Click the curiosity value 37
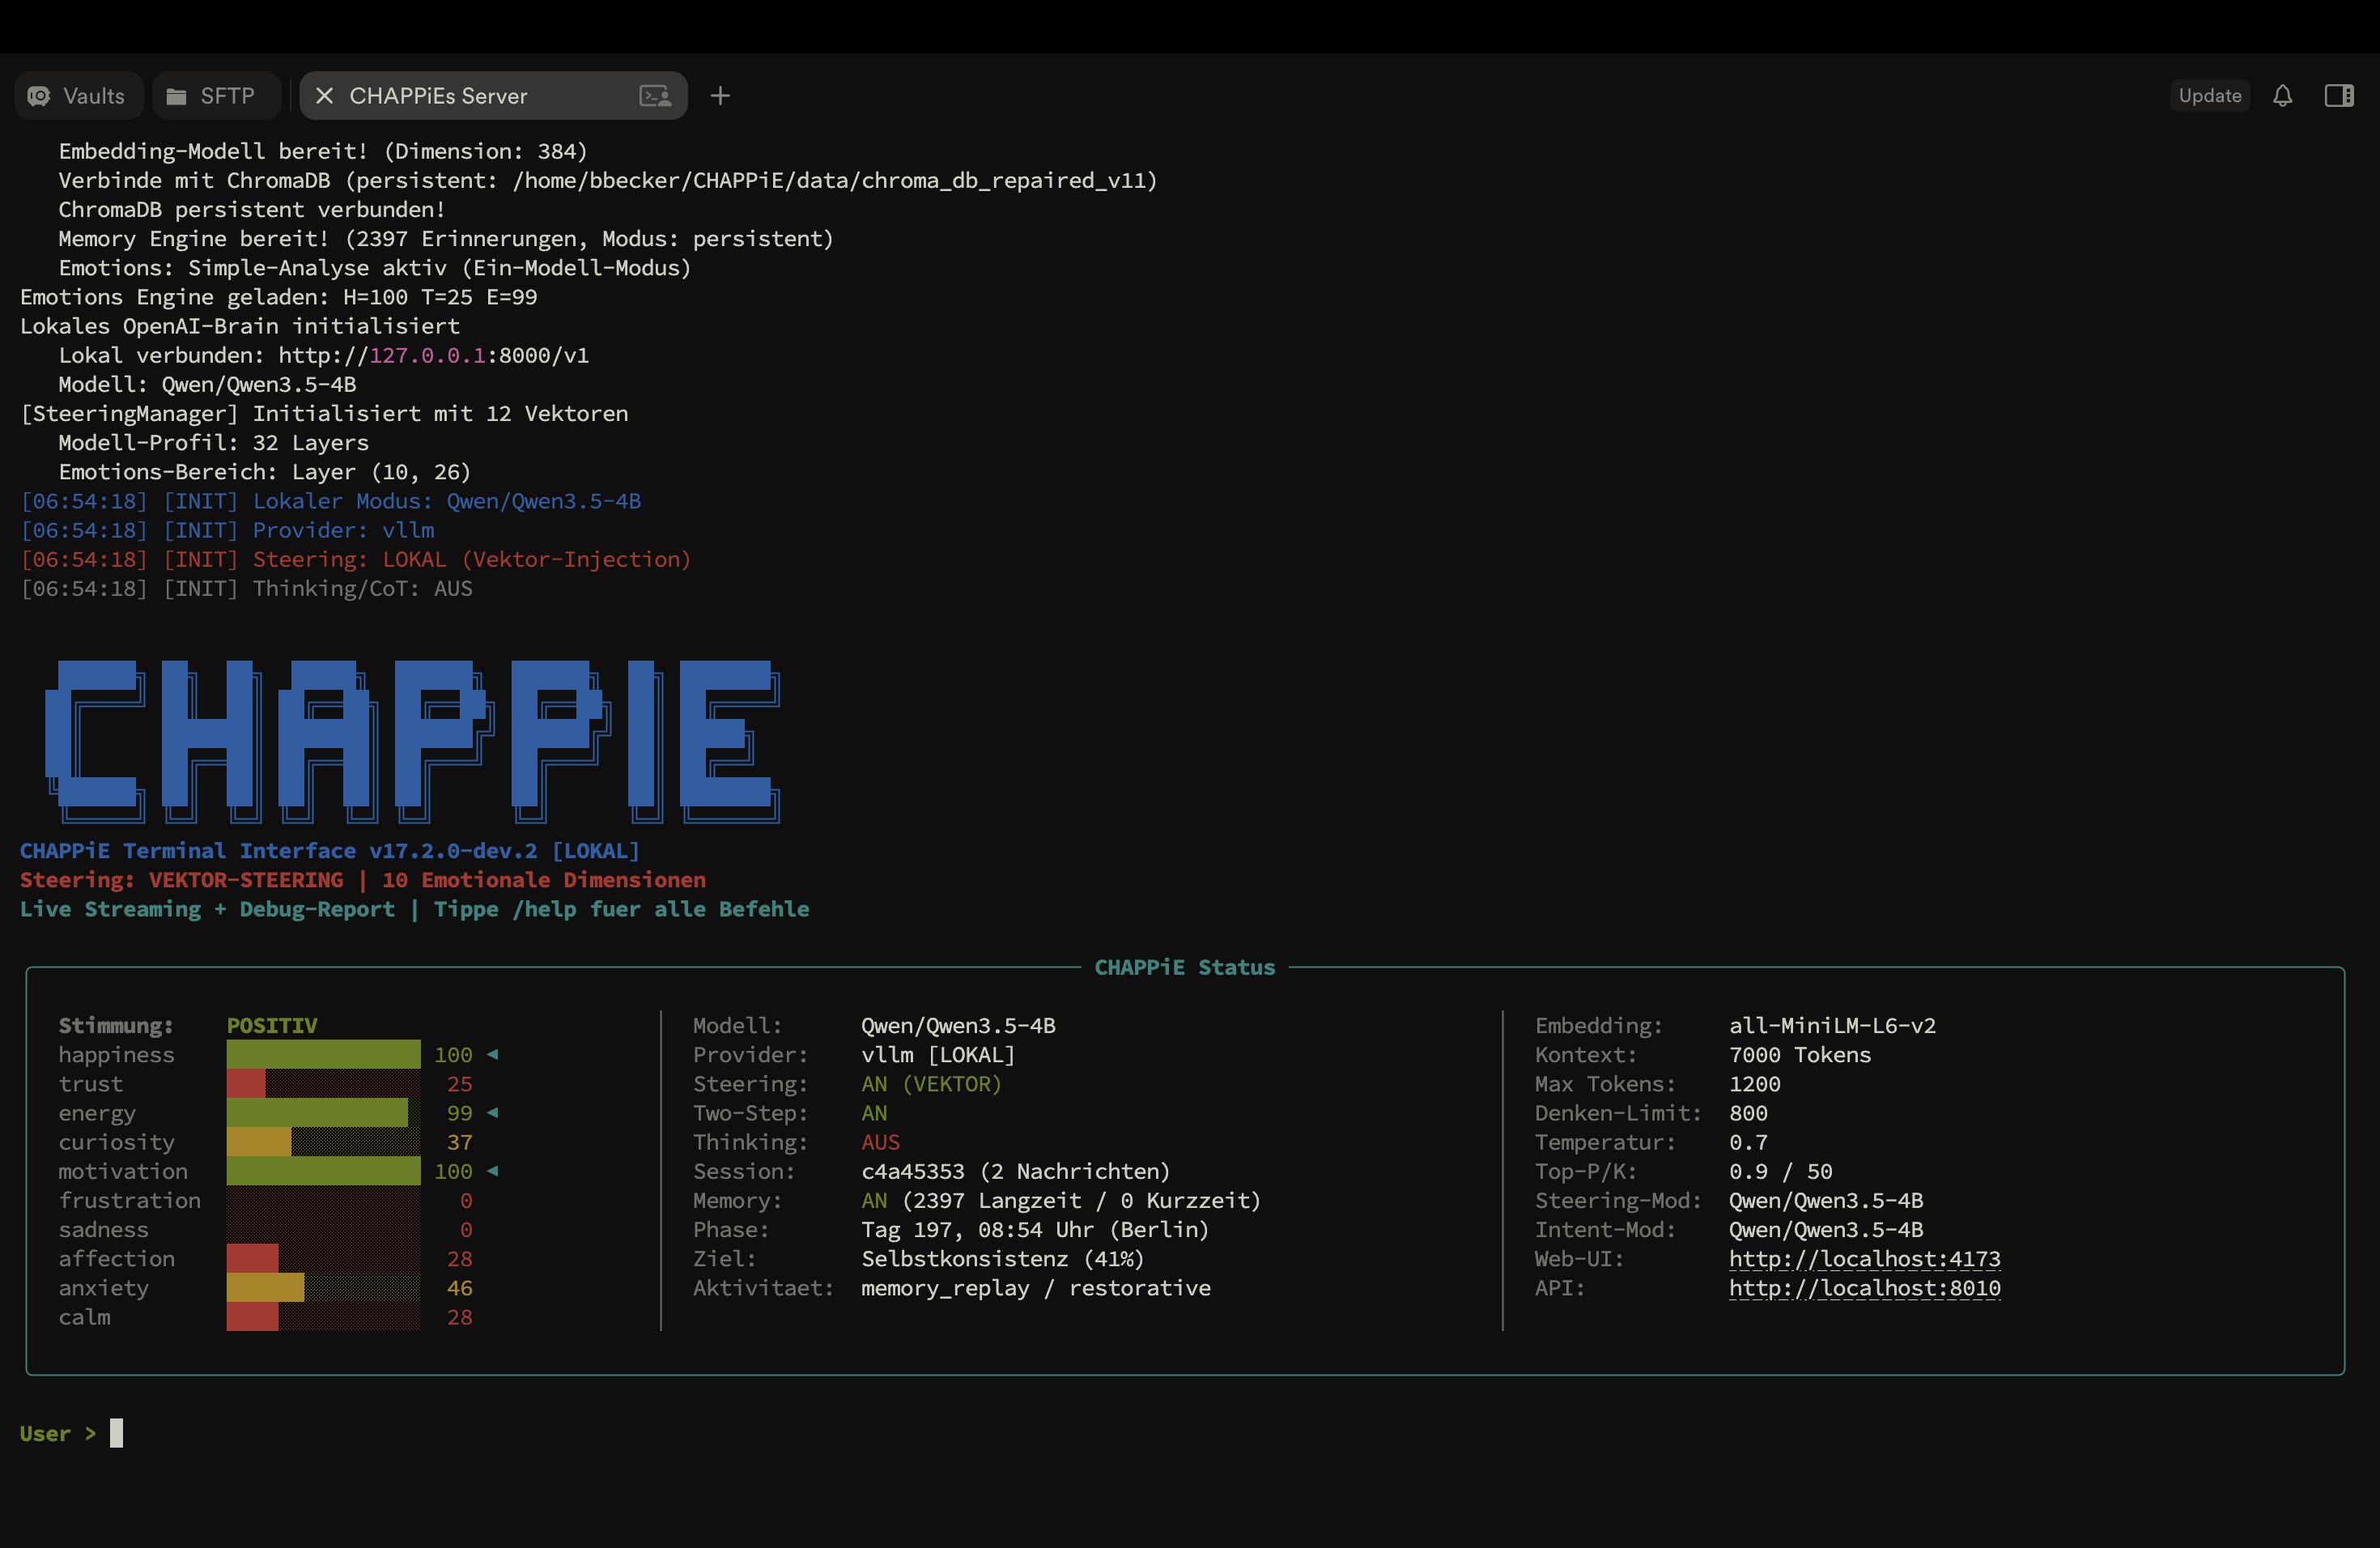Image resolution: width=2380 pixels, height=1548 pixels. (460, 1142)
